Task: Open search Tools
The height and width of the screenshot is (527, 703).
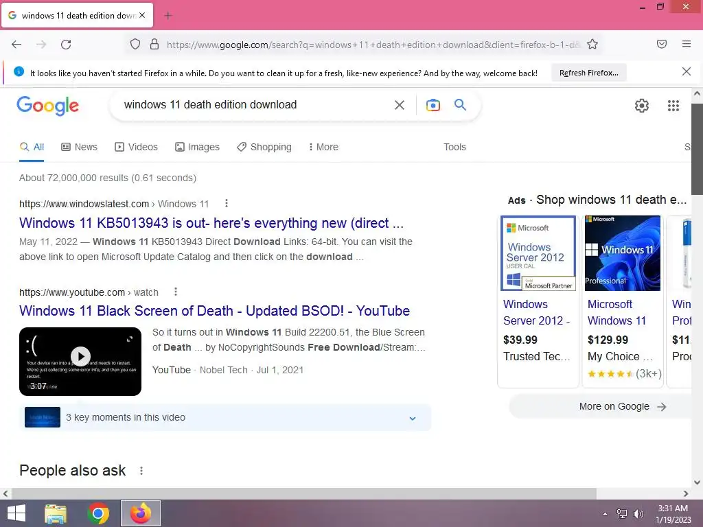Action: 454,147
